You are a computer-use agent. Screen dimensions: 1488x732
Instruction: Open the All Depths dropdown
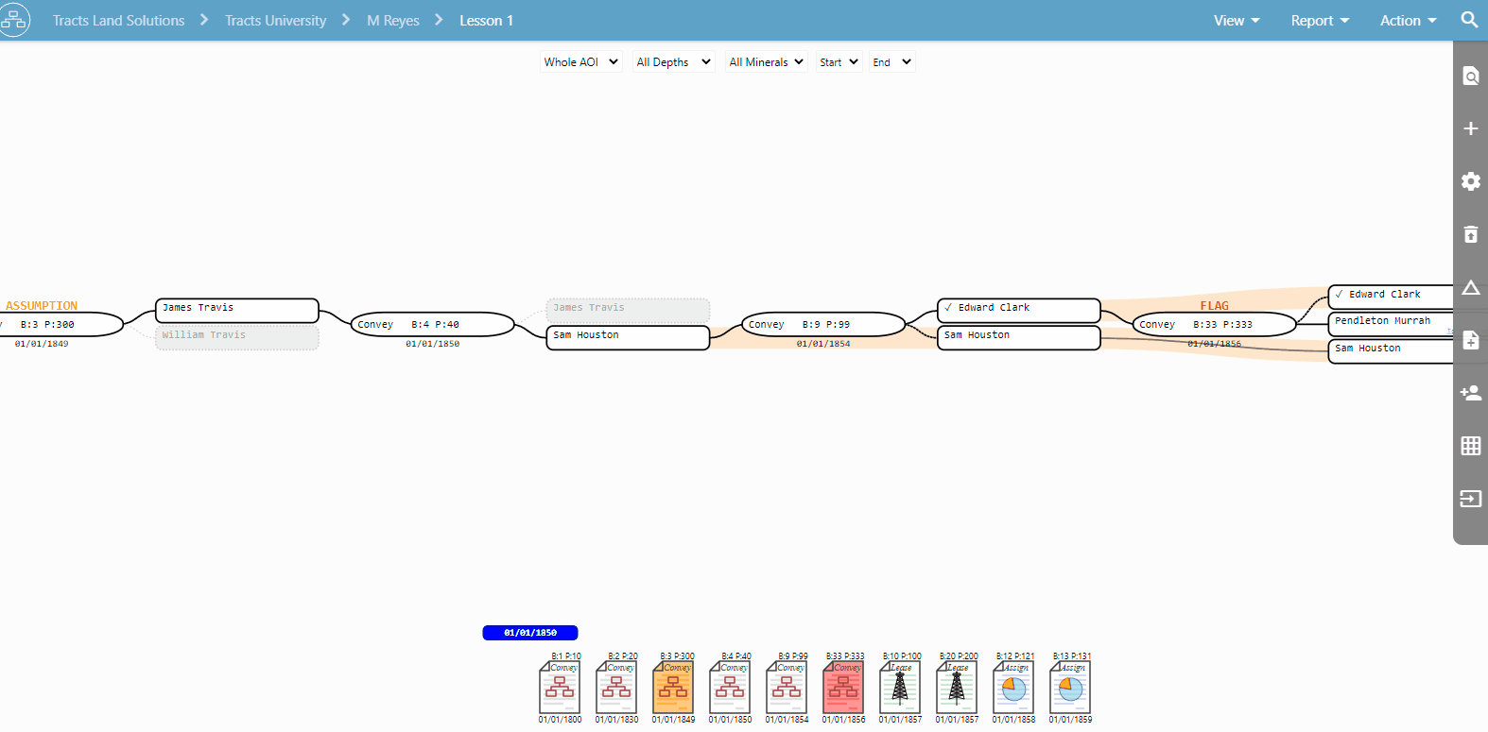[x=673, y=62]
